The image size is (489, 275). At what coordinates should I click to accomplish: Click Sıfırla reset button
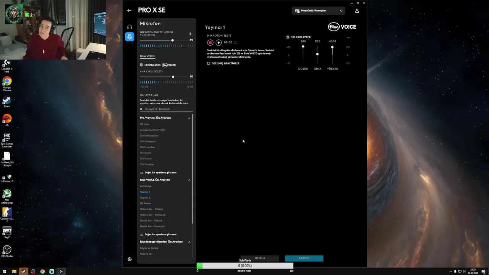260,258
